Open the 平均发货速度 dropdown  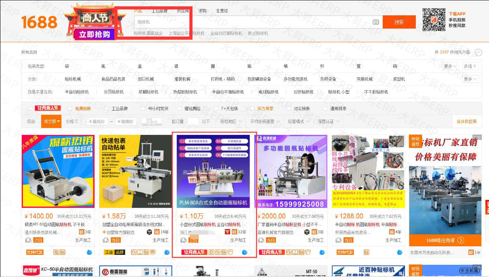pos(265,121)
